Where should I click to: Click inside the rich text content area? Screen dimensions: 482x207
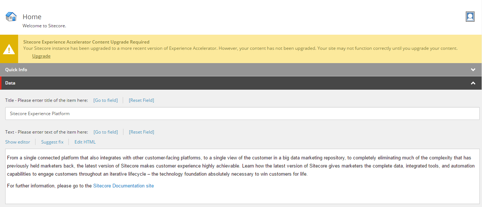pyautogui.click(x=242, y=176)
